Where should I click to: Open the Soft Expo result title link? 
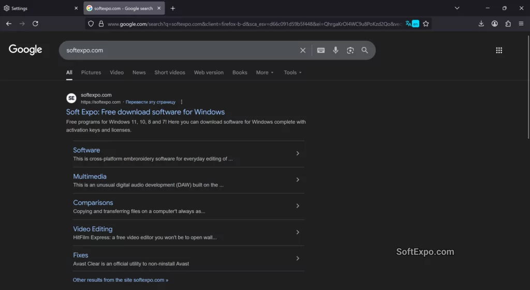tap(145, 112)
